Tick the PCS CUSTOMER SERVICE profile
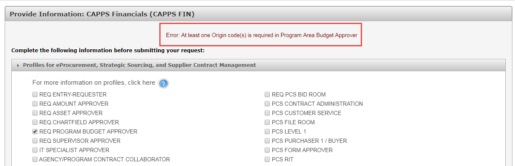Screen dimensions: 515x166 pyautogui.click(x=267, y=113)
